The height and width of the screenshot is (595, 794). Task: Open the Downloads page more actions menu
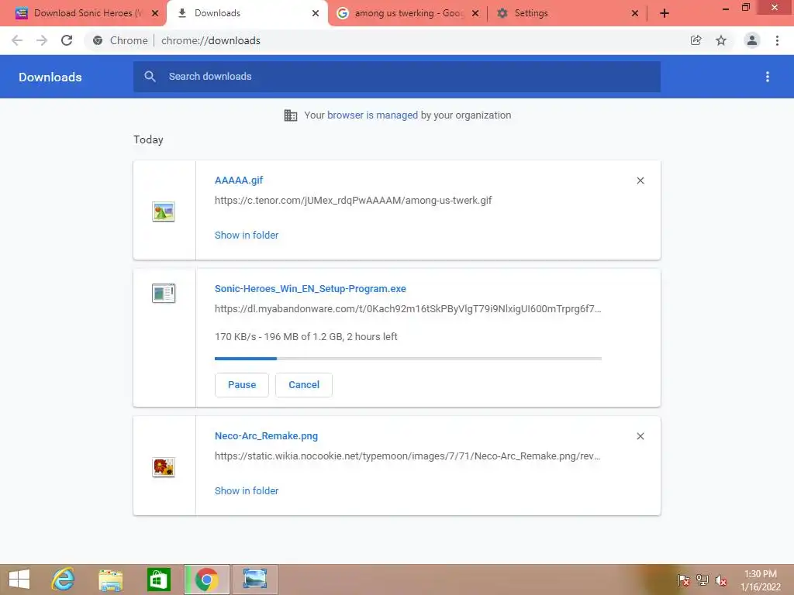768,77
